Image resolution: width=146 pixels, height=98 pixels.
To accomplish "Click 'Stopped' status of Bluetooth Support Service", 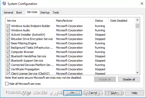I will click(x=100, y=61).
